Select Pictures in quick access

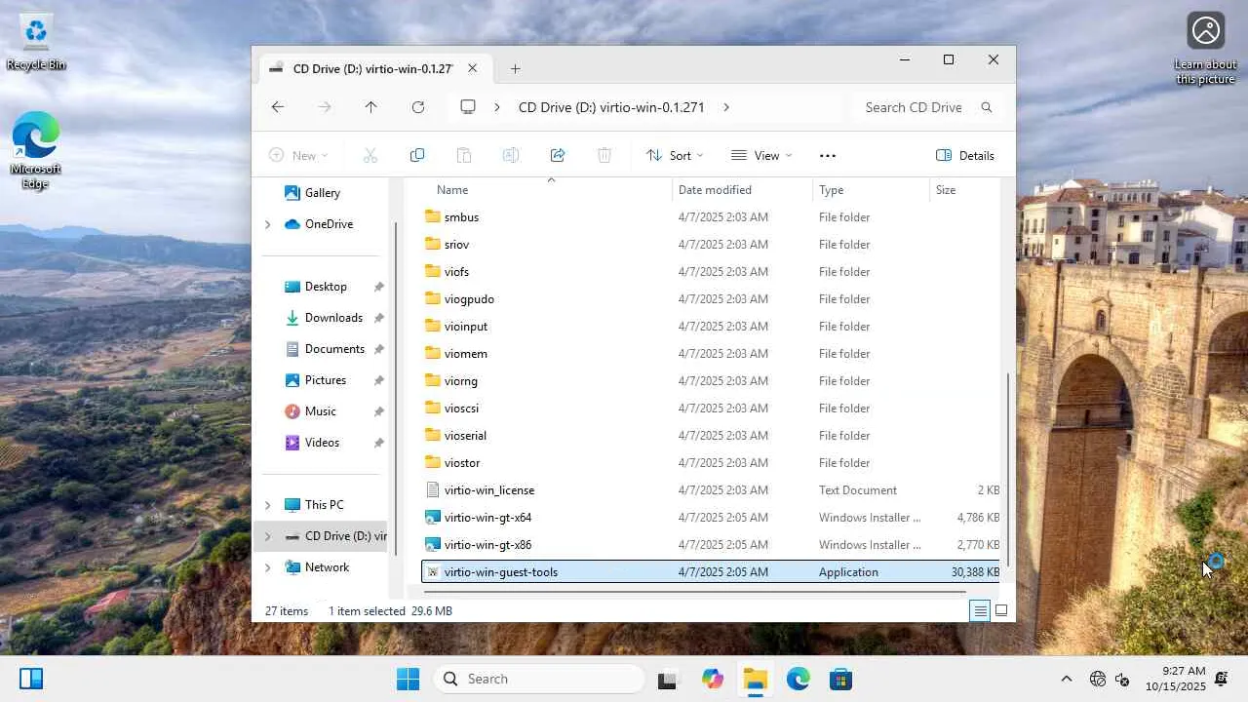tap(325, 380)
